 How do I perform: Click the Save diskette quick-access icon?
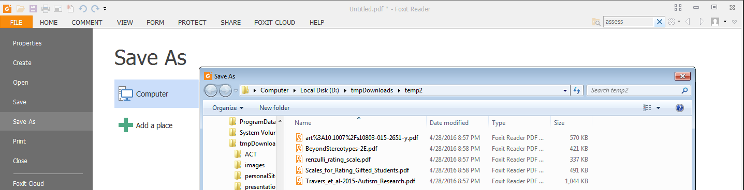pyautogui.click(x=33, y=9)
